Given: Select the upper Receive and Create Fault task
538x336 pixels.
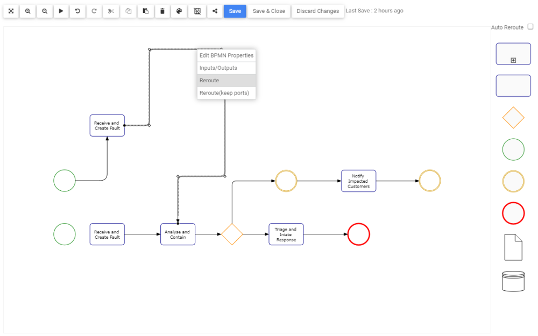Looking at the screenshot, I should pyautogui.click(x=107, y=125).
